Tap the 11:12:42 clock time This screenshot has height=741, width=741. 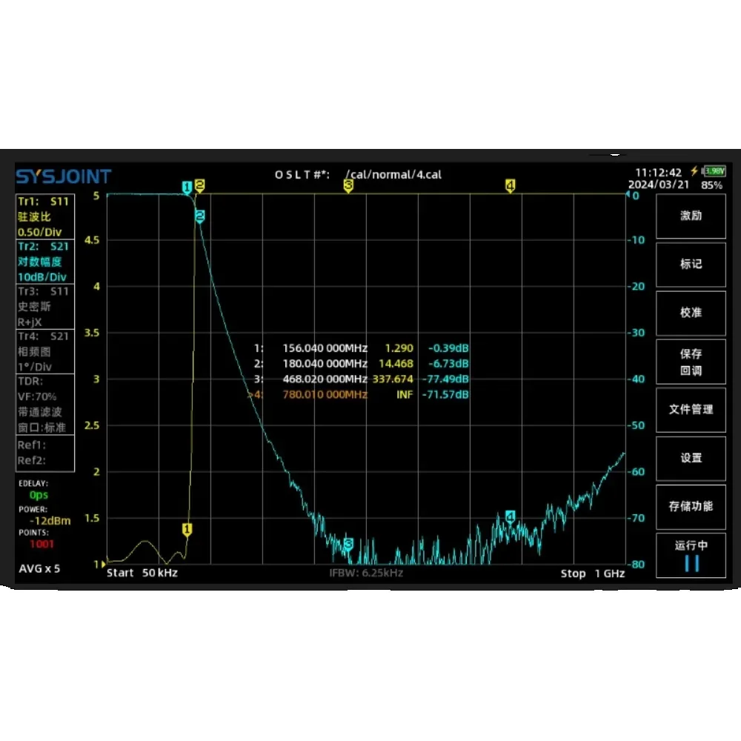pyautogui.click(x=658, y=173)
